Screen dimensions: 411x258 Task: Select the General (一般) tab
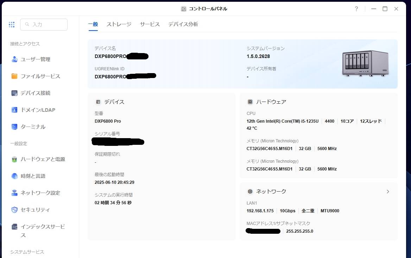93,24
